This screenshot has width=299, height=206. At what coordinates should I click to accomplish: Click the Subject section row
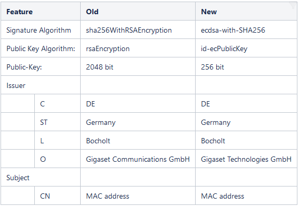[149, 177]
